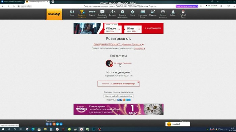
Task: Share result via Facebook icon
Action: (121, 100)
